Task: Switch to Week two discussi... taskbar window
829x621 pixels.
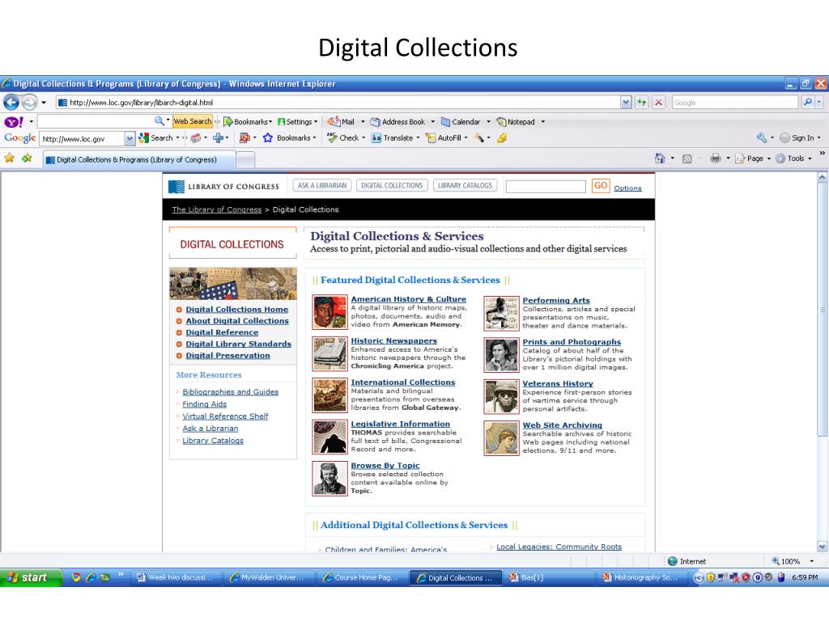Action: [175, 577]
